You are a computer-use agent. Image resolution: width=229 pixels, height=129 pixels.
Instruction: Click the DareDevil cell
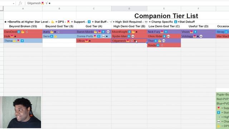click(23, 32)
